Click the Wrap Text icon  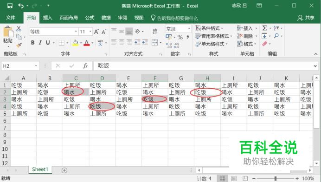coord(155,32)
